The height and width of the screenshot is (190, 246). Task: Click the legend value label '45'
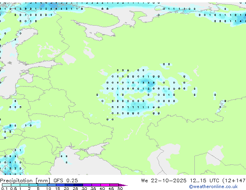[x=111, y=188]
